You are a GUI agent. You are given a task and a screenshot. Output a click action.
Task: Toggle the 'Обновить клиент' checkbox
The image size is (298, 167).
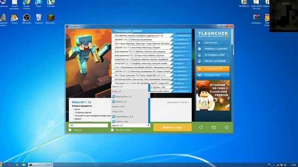coord(112,130)
